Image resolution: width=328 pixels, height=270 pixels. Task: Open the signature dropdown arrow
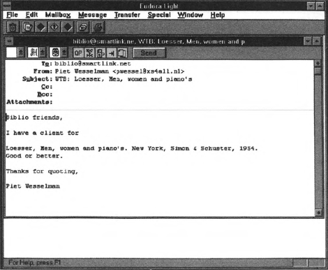point(43,52)
